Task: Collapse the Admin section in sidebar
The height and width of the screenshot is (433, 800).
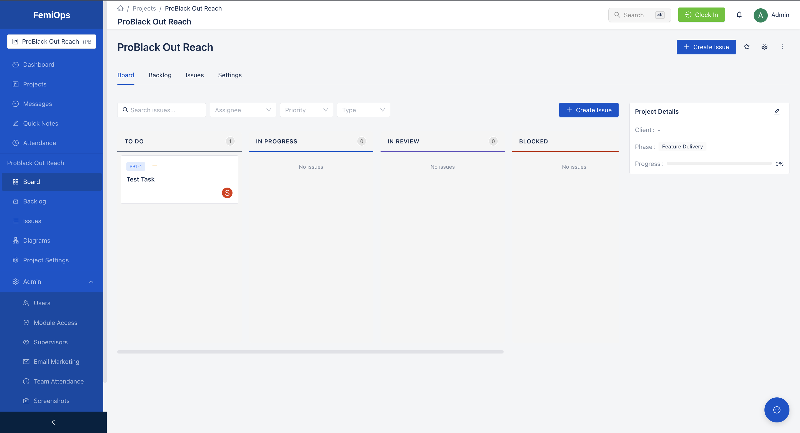Action: click(x=91, y=282)
